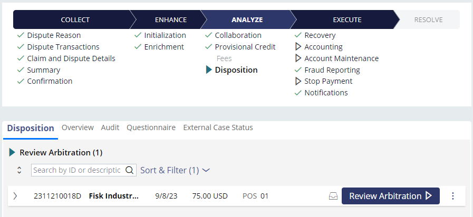This screenshot has height=217, width=473.
Task: Open the Sort & Filter (1) dropdown
Action: point(175,170)
